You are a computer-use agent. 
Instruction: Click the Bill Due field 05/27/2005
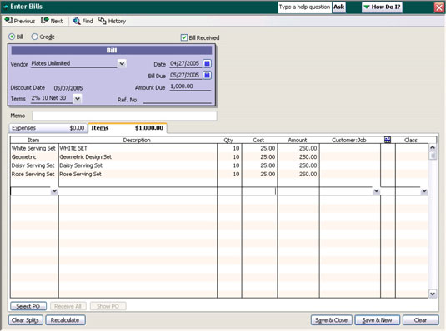click(185, 75)
